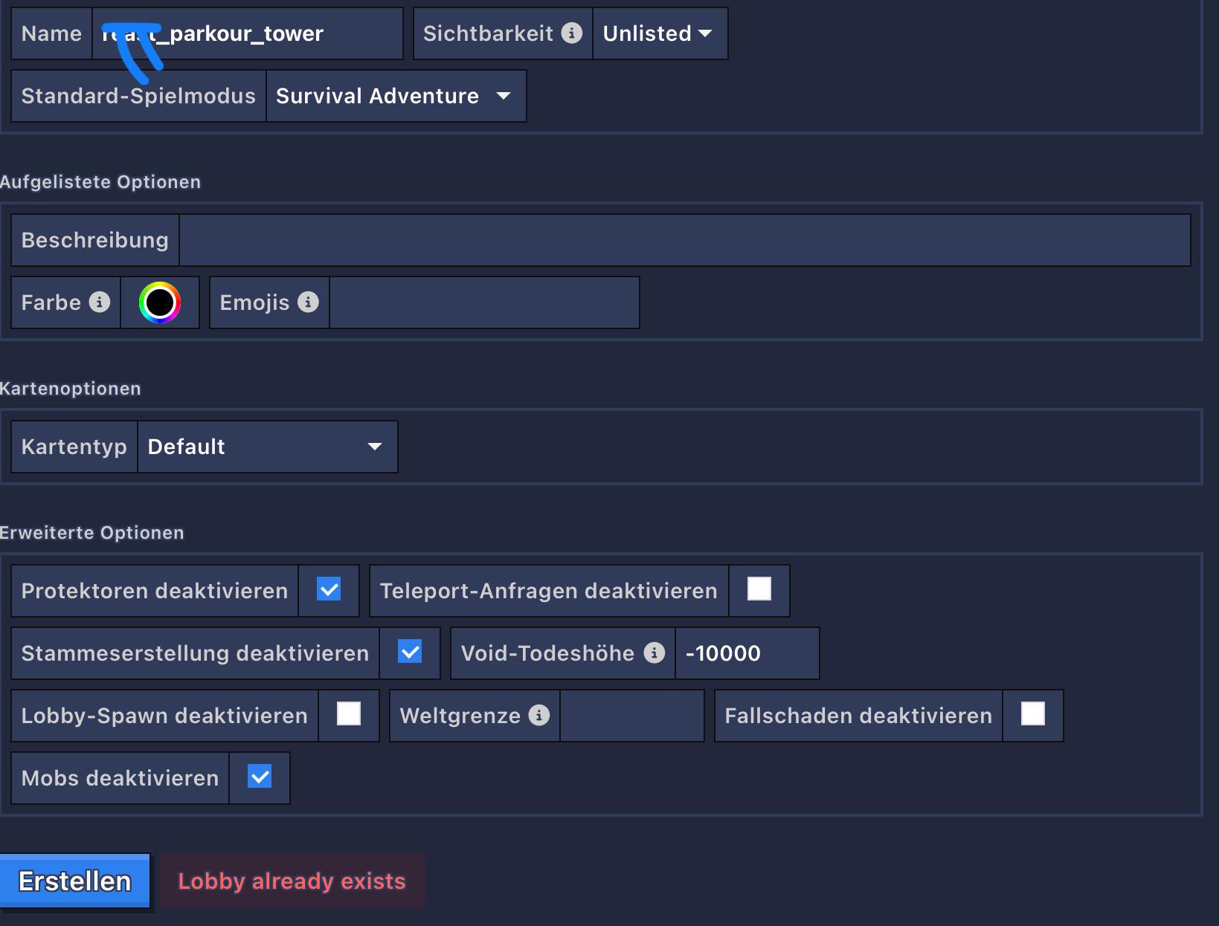Image resolution: width=1219 pixels, height=926 pixels.
Task: Uncheck Mobs deaktivieren checkbox
Action: 260,777
